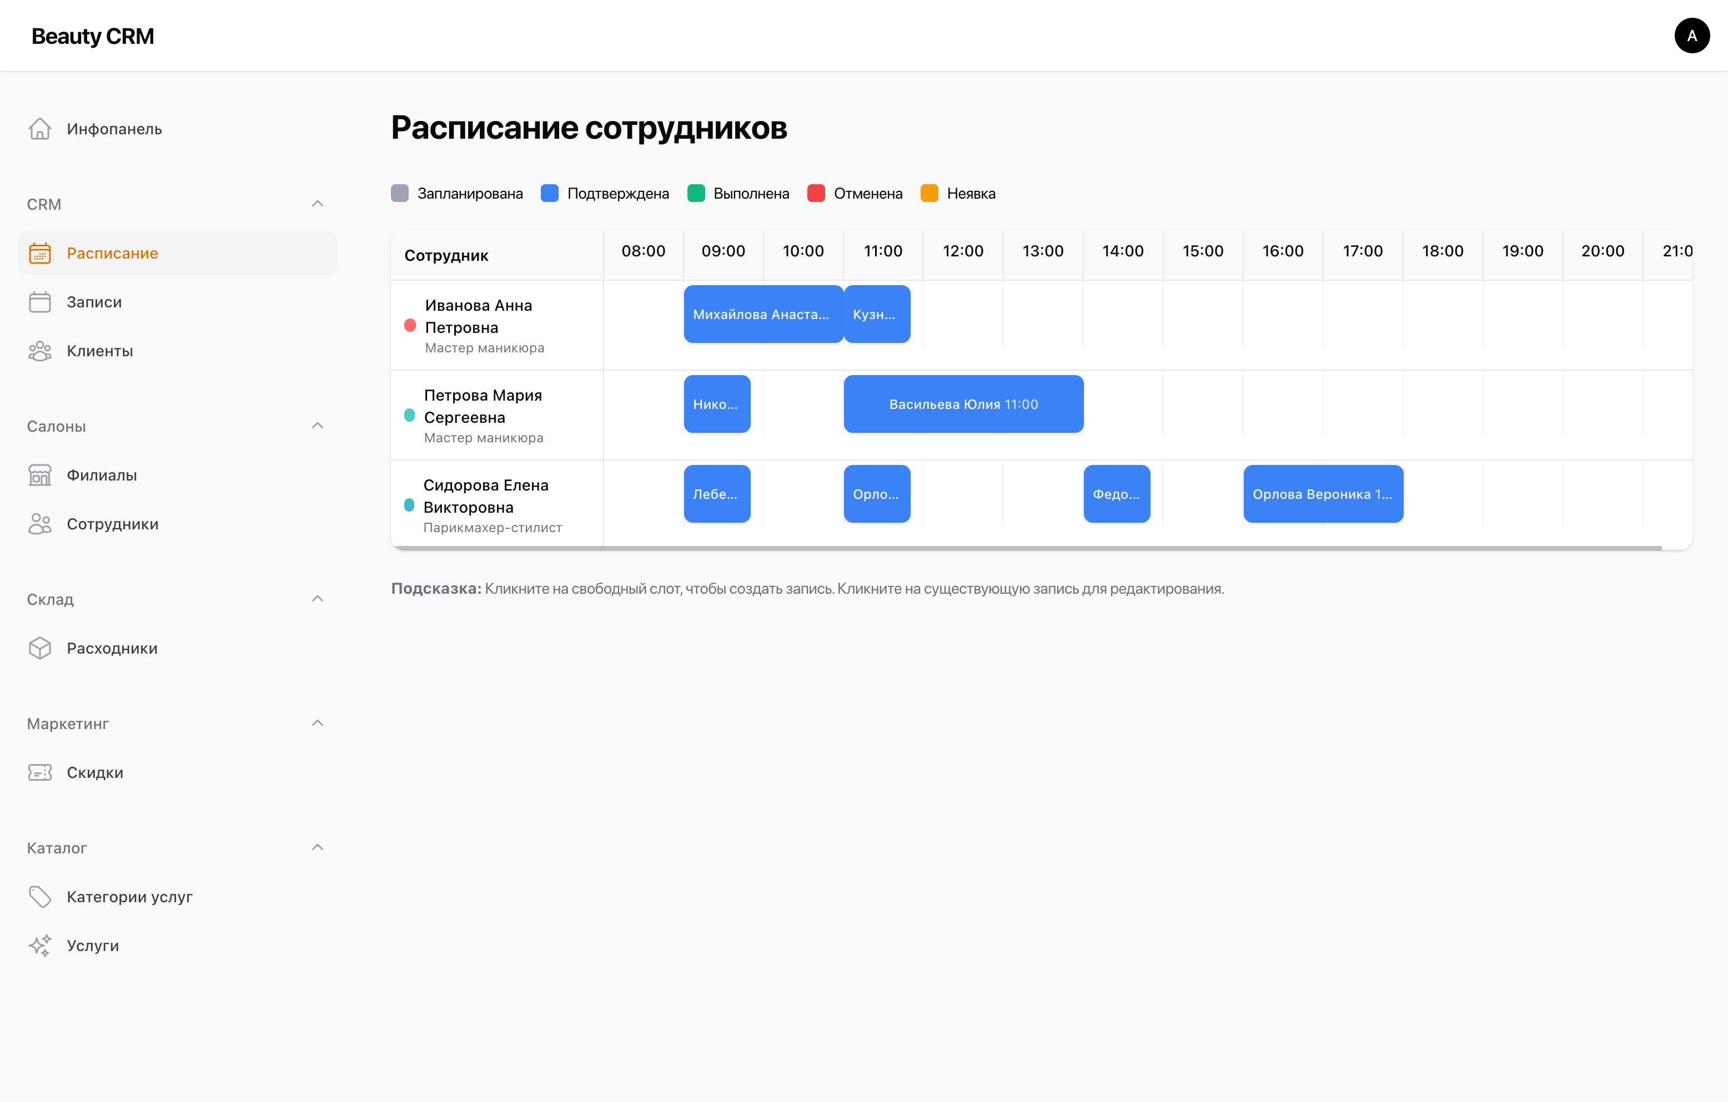Open Расходники via the box icon
This screenshot has width=1728, height=1102.
tap(40, 648)
